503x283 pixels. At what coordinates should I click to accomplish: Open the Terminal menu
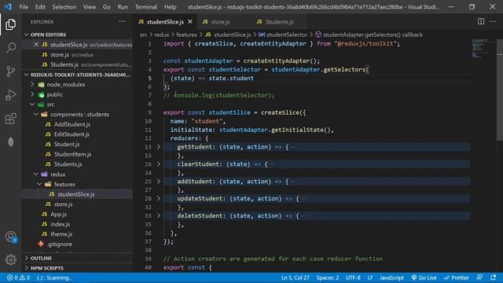coord(146,7)
